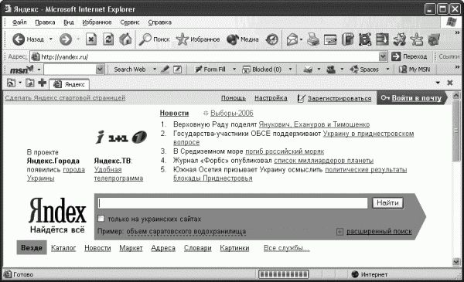Open the Выборы-2006 link

(x=232, y=114)
